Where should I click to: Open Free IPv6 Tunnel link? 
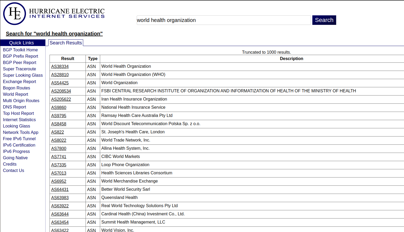(x=19, y=139)
